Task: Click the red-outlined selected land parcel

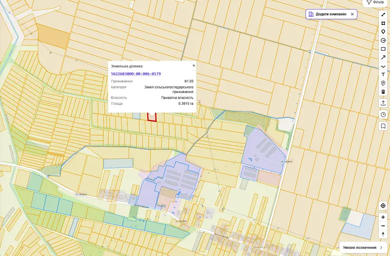Action: [x=152, y=118]
